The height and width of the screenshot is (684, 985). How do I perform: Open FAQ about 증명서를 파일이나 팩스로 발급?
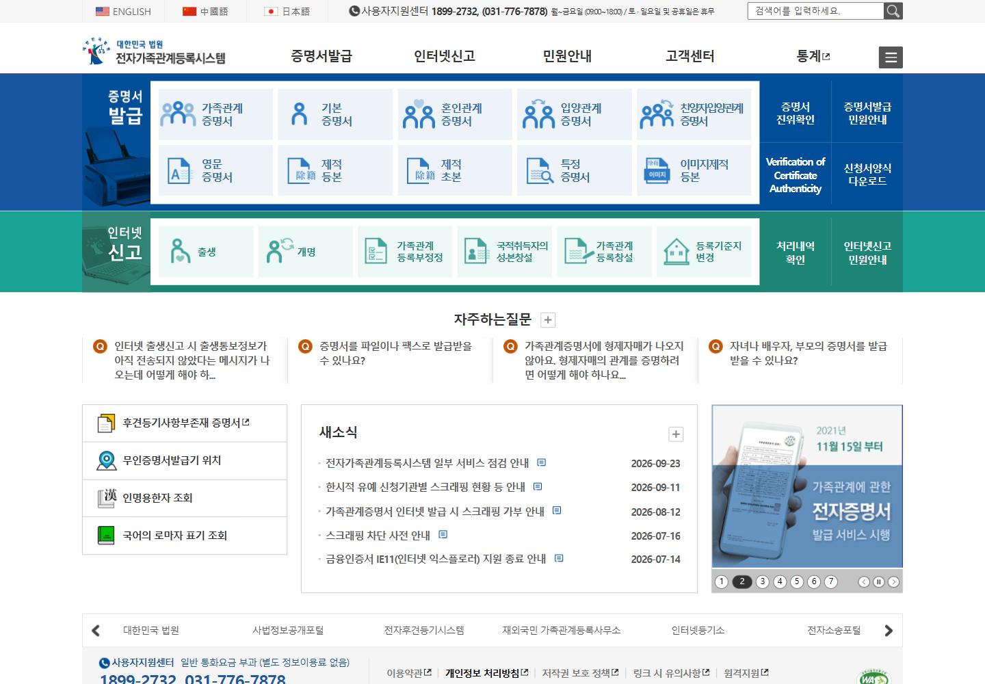click(x=395, y=353)
